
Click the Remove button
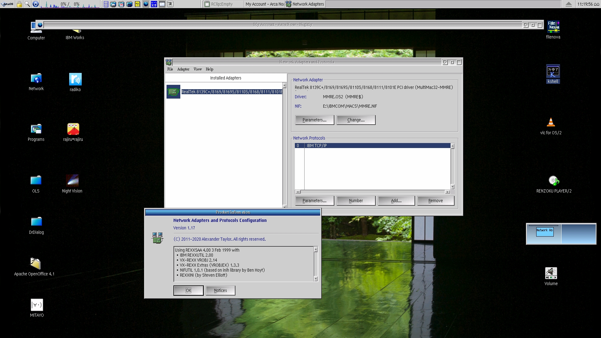436,201
